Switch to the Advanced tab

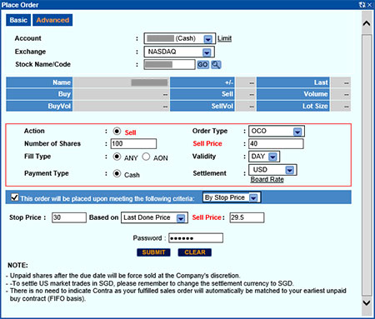coord(52,20)
